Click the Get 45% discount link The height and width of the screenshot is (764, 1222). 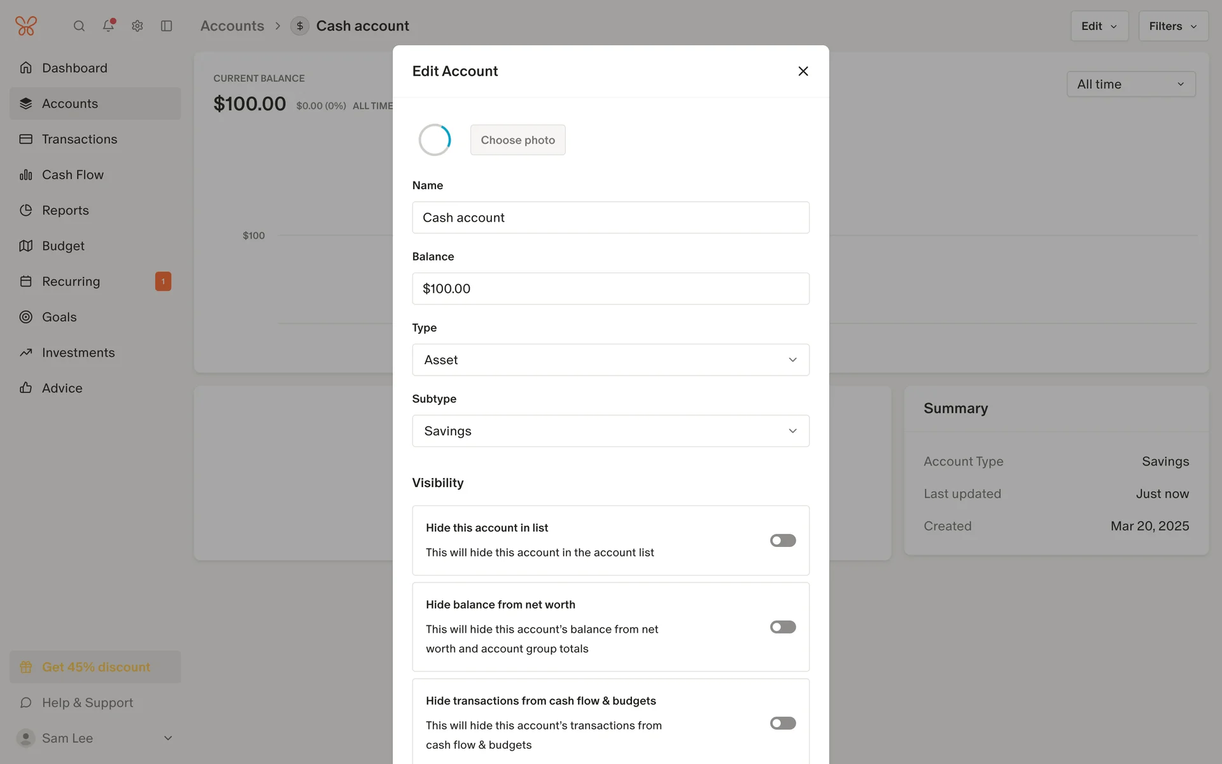95,667
